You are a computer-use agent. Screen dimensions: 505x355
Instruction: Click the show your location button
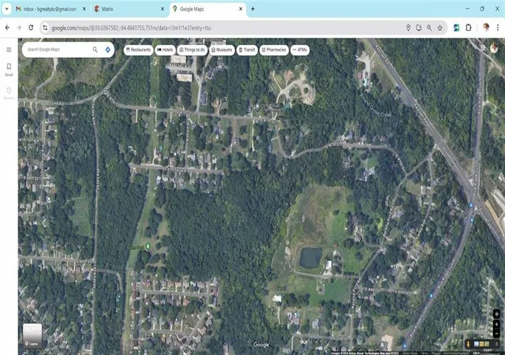(x=496, y=313)
